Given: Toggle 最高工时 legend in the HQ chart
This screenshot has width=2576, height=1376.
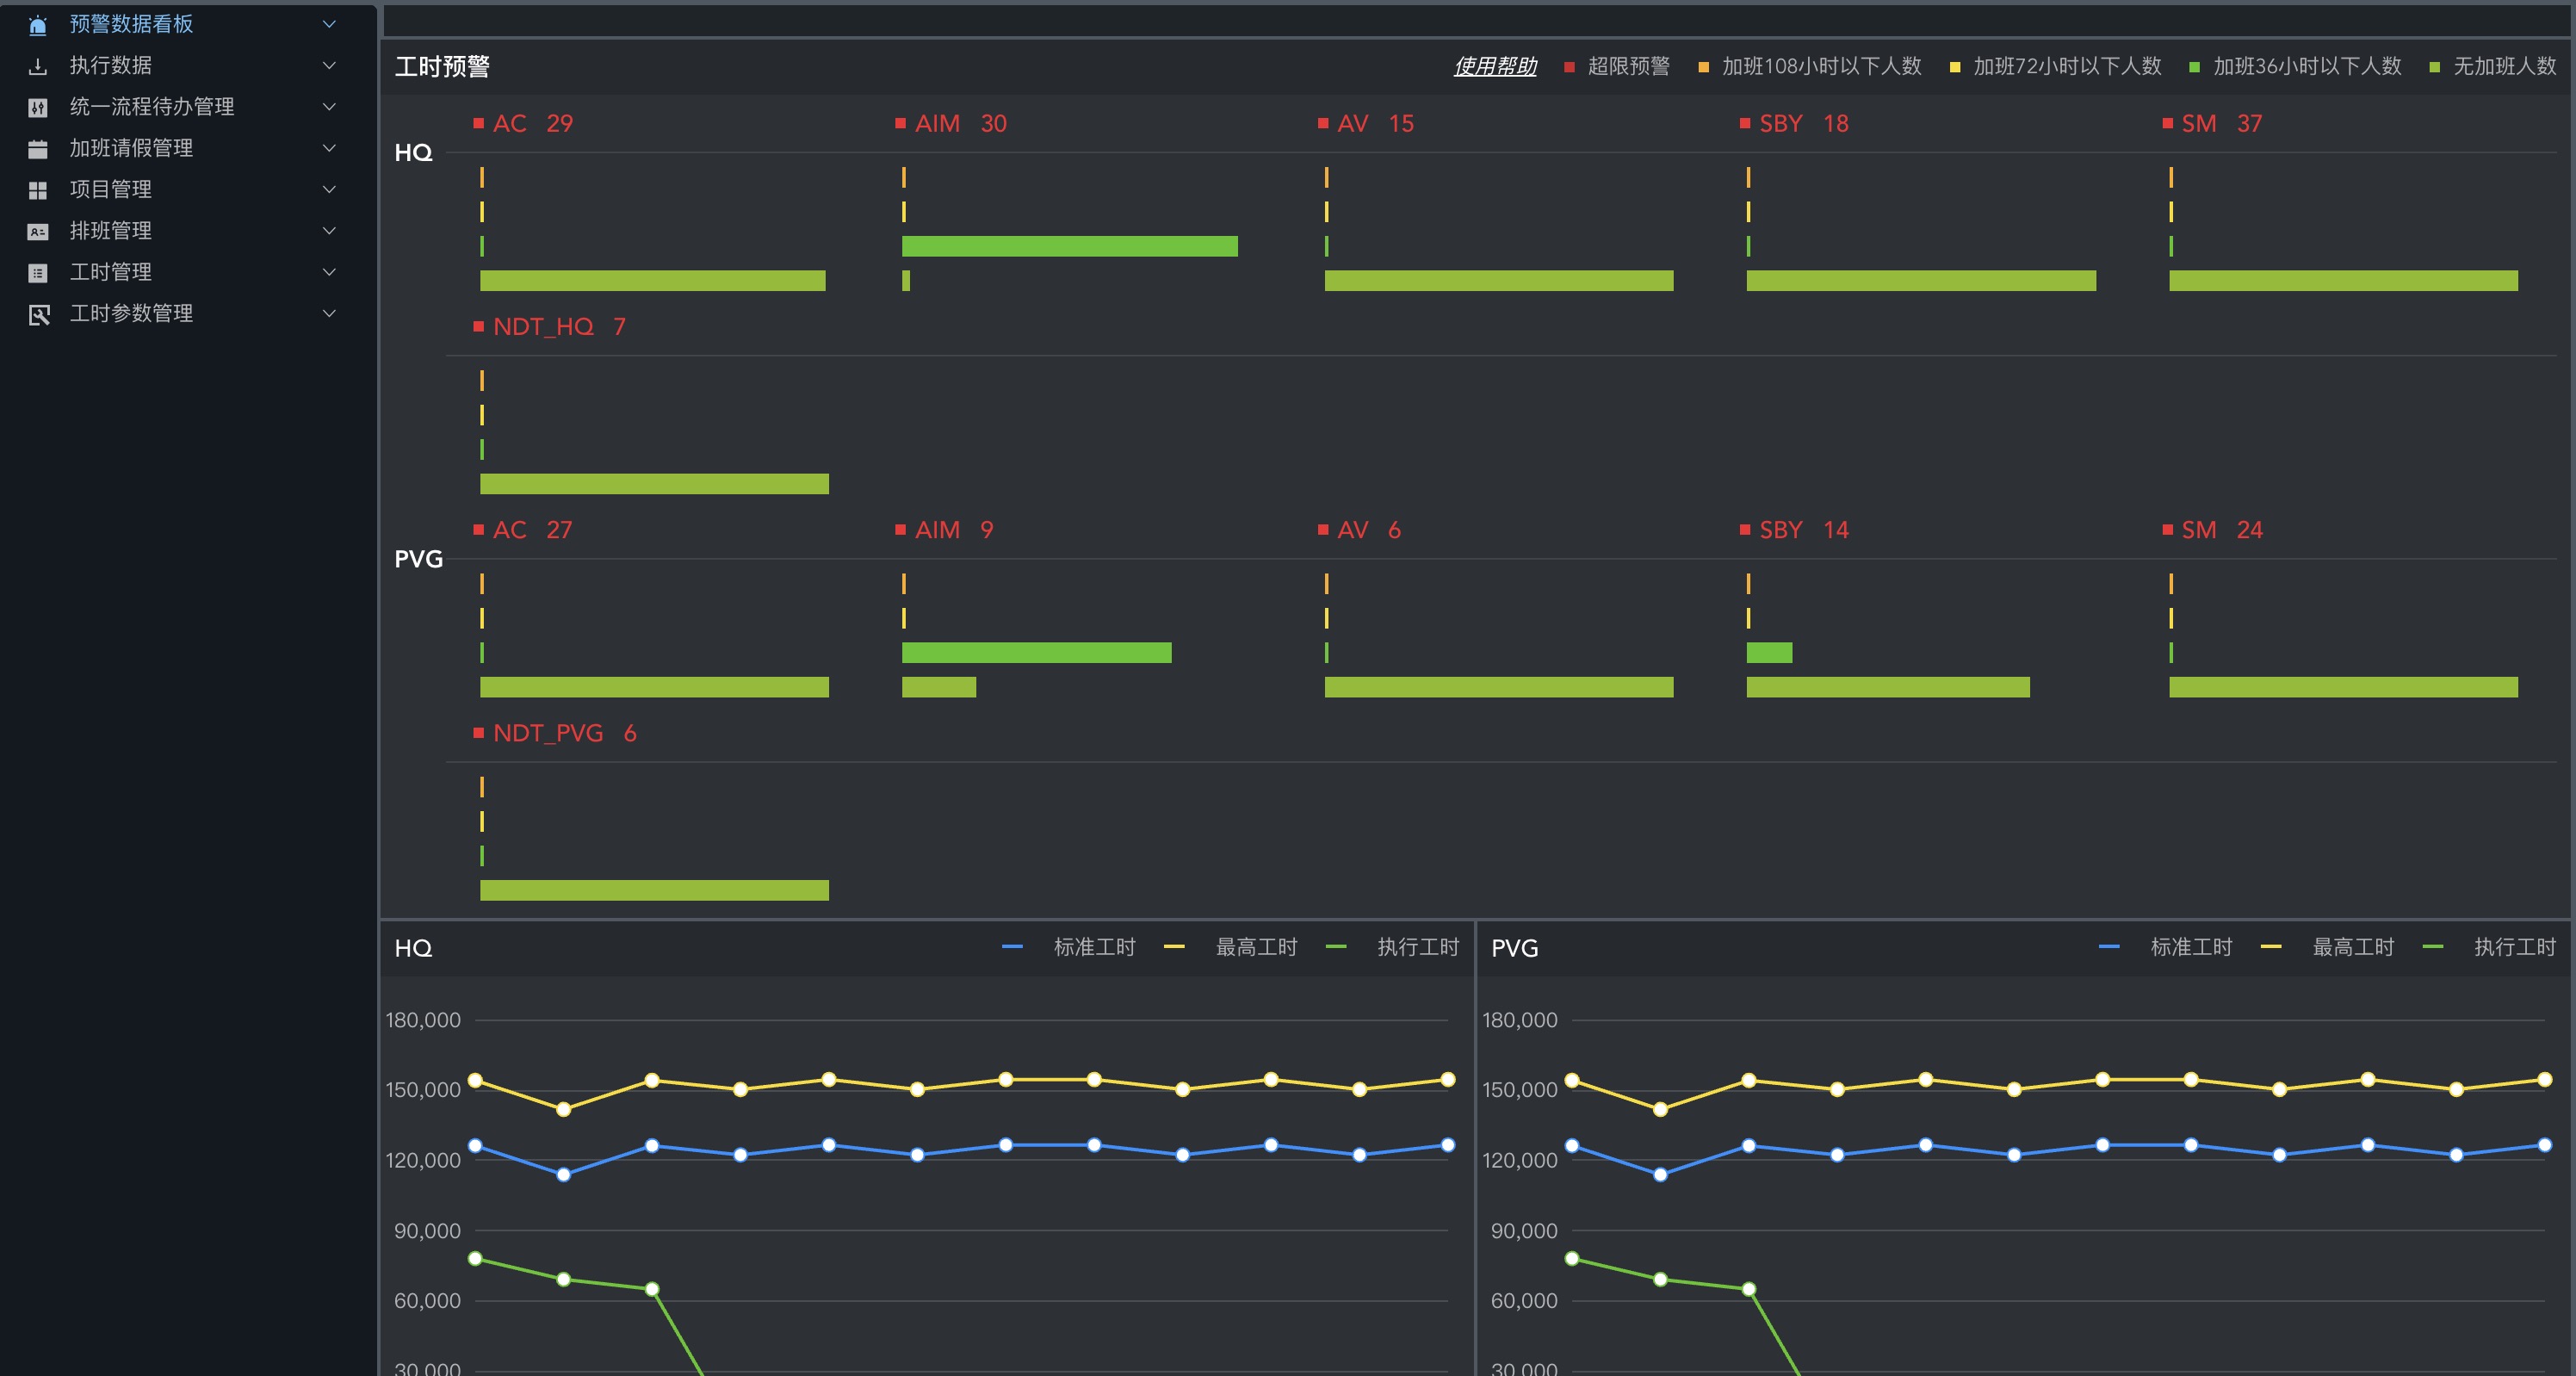Looking at the screenshot, I should (x=1230, y=947).
